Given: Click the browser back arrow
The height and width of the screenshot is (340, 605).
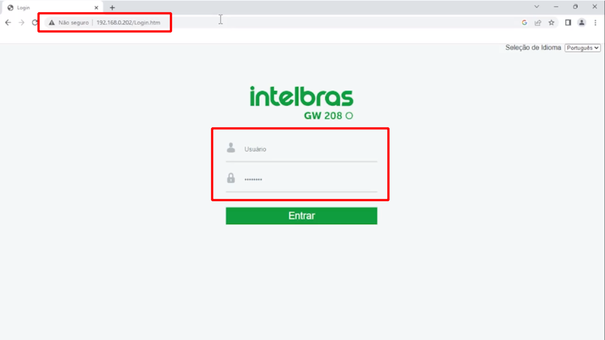Looking at the screenshot, I should (8, 23).
